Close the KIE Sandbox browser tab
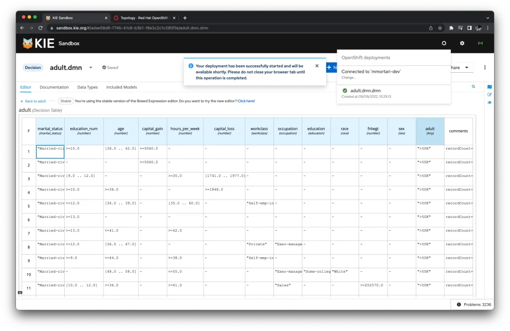Screen dimensions: 510x331 tap(106, 18)
